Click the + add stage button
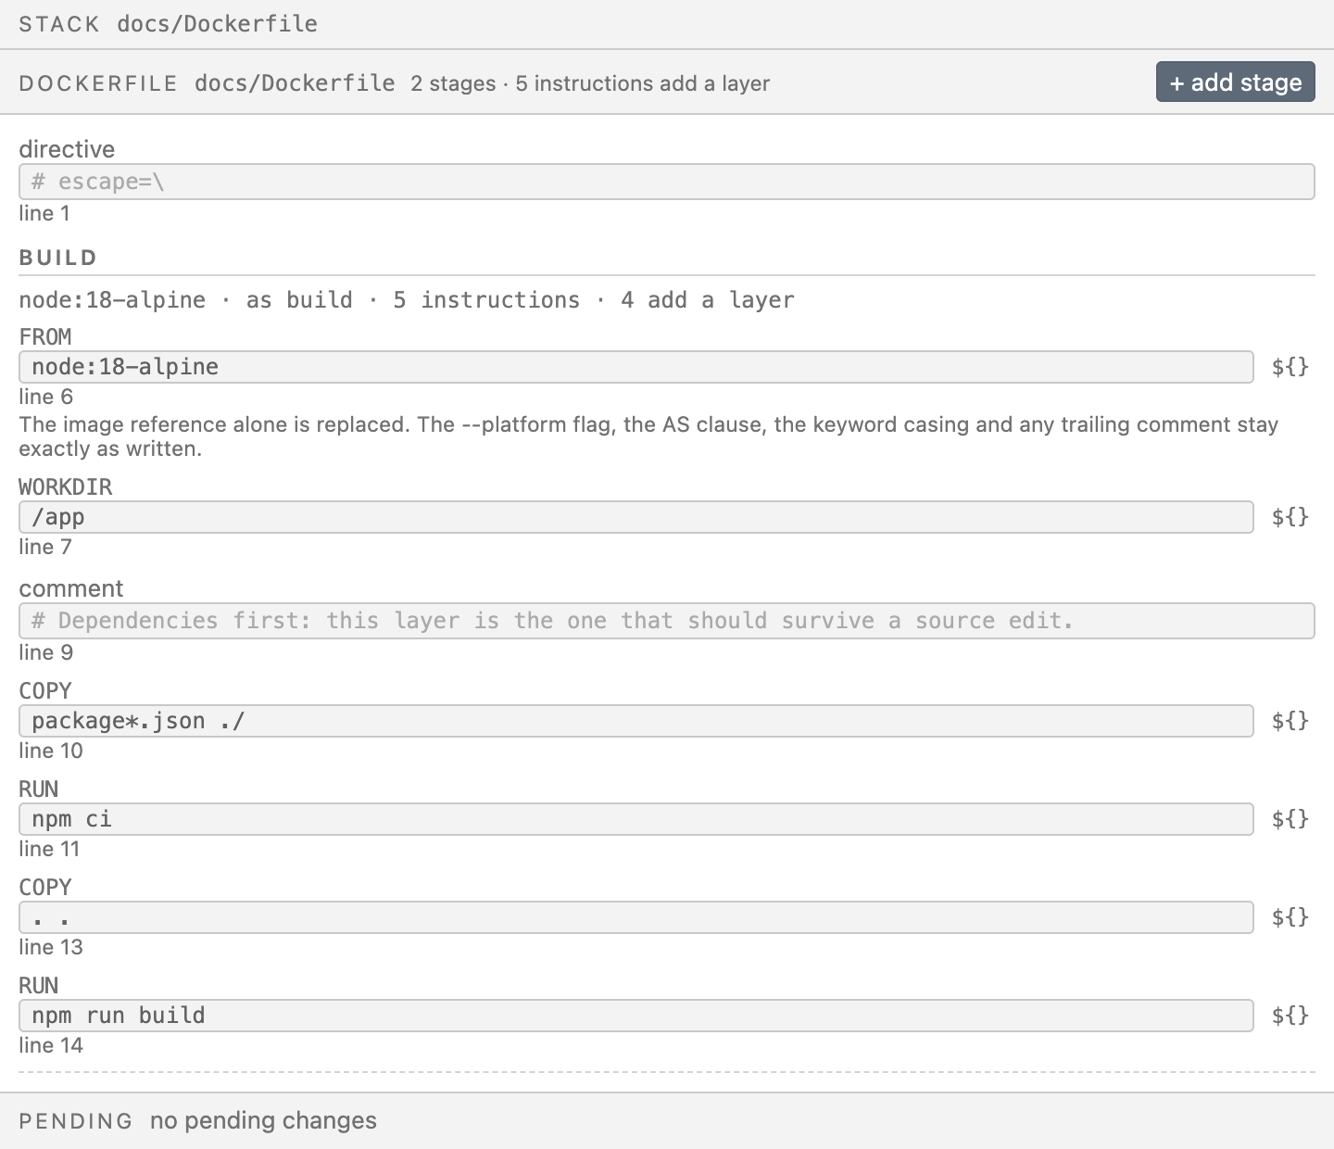 click(x=1235, y=82)
